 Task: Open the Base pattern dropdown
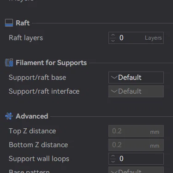[136, 170]
